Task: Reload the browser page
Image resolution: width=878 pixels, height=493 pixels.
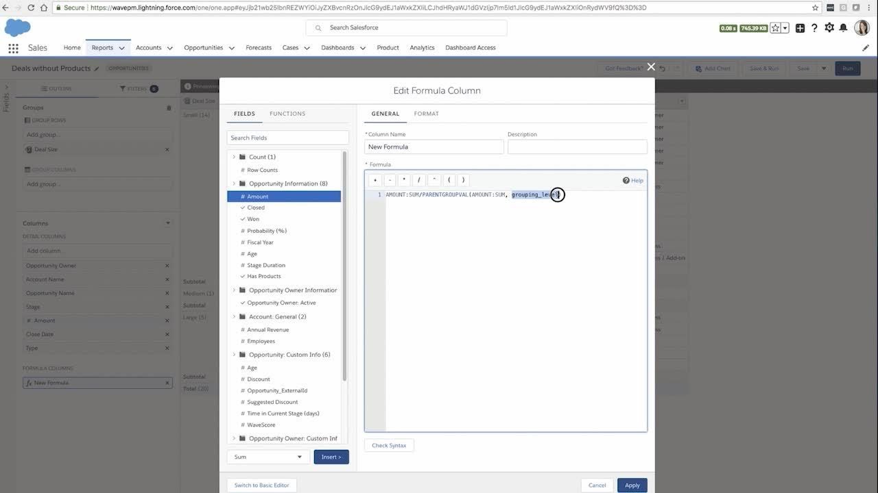Action: click(32, 8)
